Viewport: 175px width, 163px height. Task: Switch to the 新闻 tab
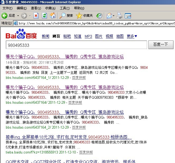click(x=46, y=36)
